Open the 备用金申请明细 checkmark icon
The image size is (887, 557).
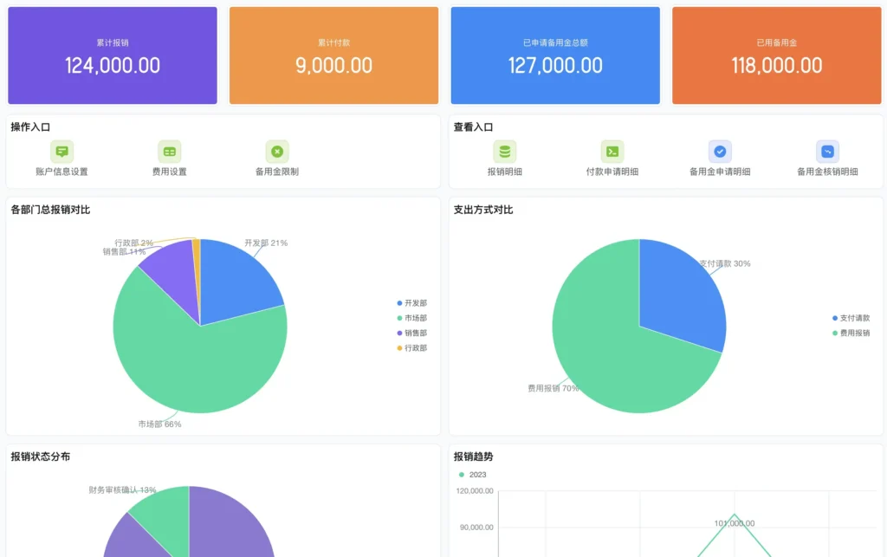pos(720,152)
